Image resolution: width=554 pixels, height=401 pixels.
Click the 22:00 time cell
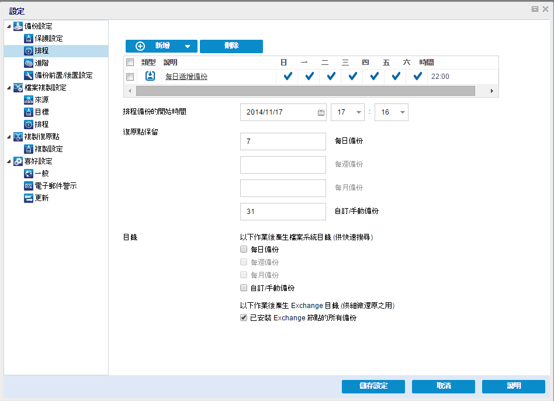(440, 77)
